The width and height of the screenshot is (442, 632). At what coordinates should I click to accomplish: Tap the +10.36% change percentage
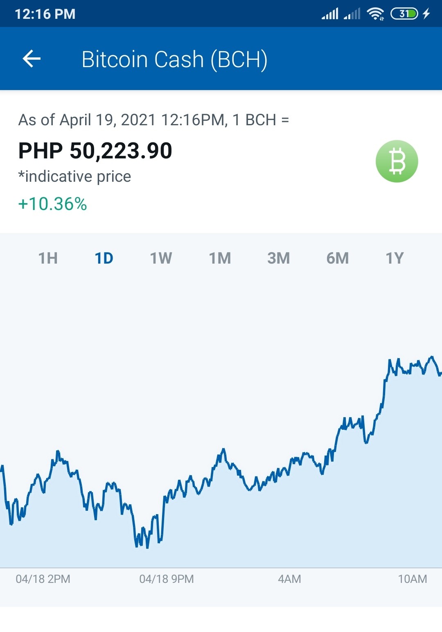tap(52, 204)
